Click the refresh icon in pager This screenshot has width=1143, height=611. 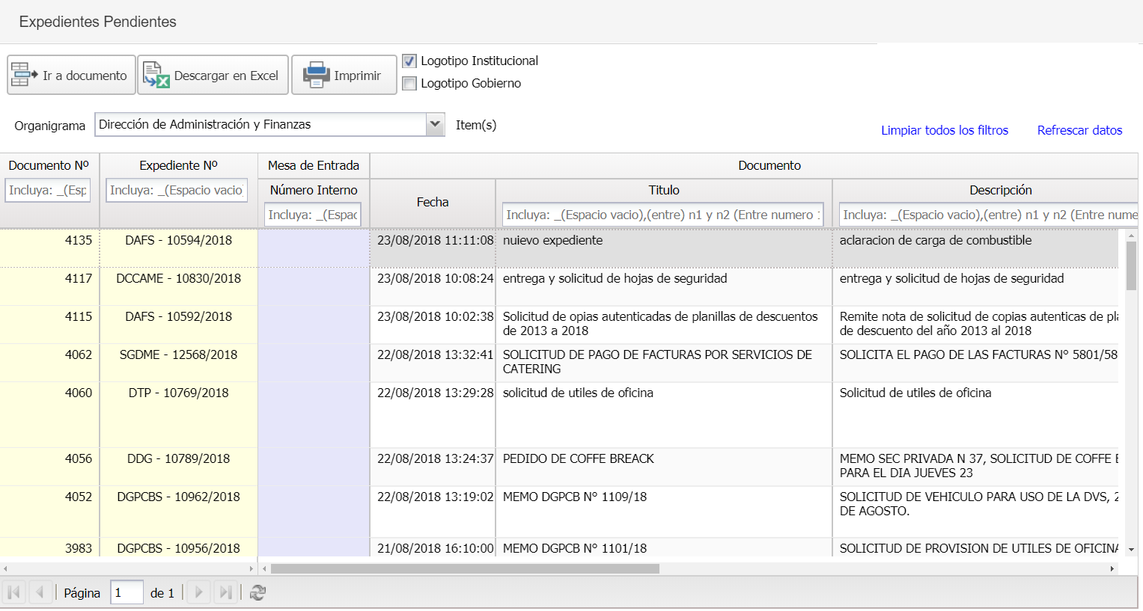click(x=258, y=592)
